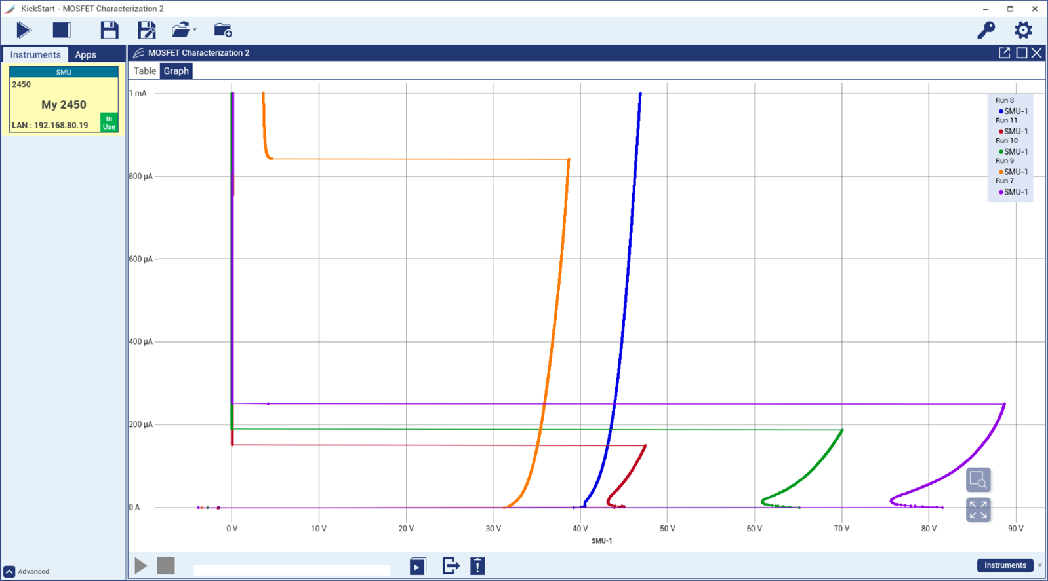This screenshot has width=1048, height=581.
Task: Expand the arrow next to bottom Instruments button
Action: (1039, 566)
